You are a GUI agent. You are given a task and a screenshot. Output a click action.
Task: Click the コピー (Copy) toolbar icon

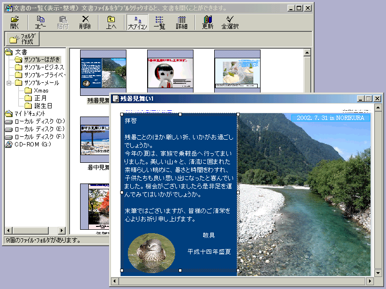click(x=40, y=22)
